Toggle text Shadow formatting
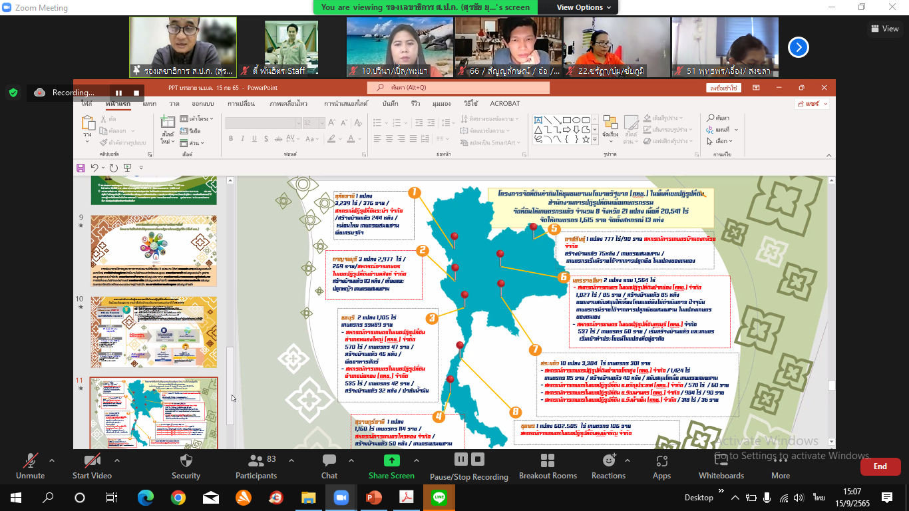The image size is (909, 511). 265,138
